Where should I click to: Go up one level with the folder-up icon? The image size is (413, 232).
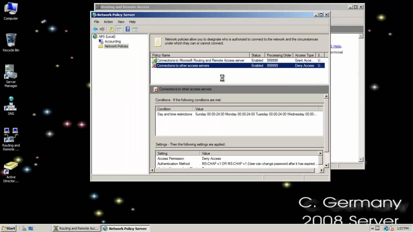[112, 29]
